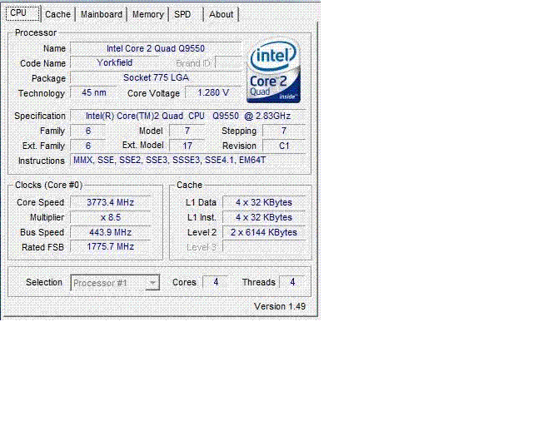Click the Multiplier value x 8.5

click(111, 217)
